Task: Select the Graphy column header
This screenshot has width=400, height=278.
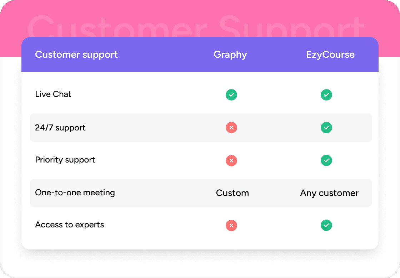Action: pyautogui.click(x=230, y=55)
